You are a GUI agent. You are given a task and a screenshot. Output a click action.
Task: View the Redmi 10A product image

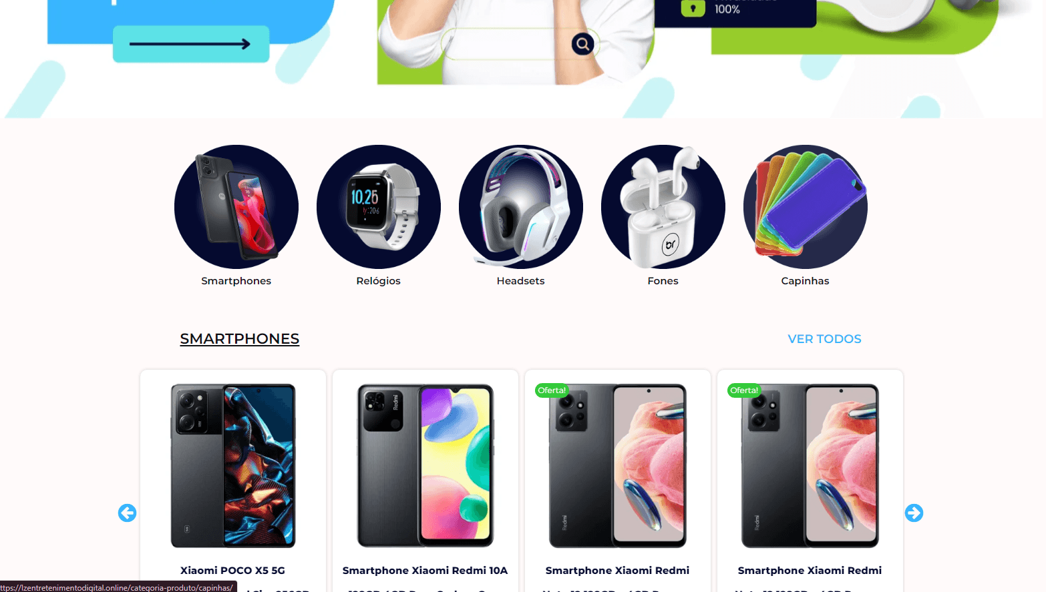pos(425,466)
